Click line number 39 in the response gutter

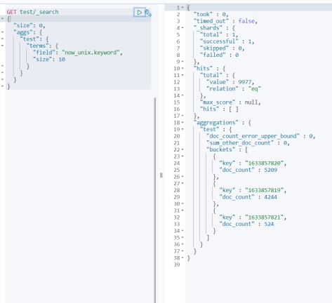177,264
